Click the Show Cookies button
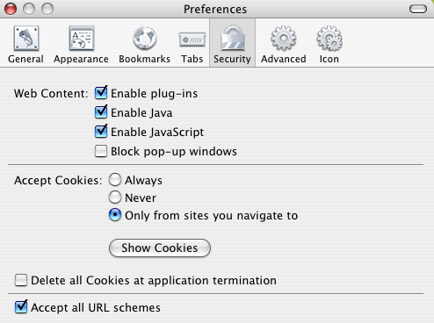434x323 pixels. pyautogui.click(x=160, y=248)
